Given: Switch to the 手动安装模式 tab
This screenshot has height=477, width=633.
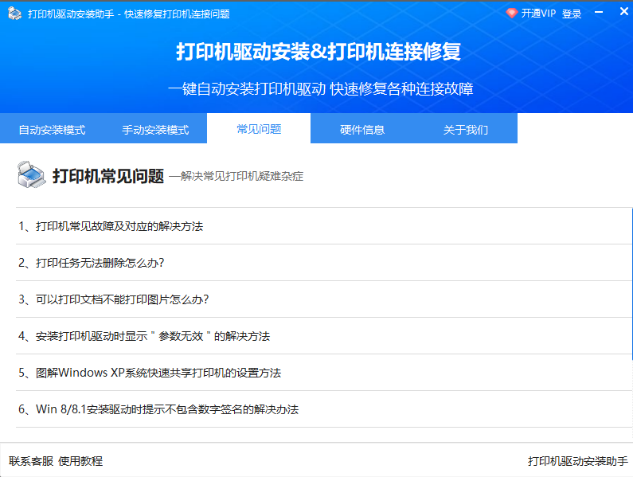Looking at the screenshot, I should pyautogui.click(x=155, y=130).
